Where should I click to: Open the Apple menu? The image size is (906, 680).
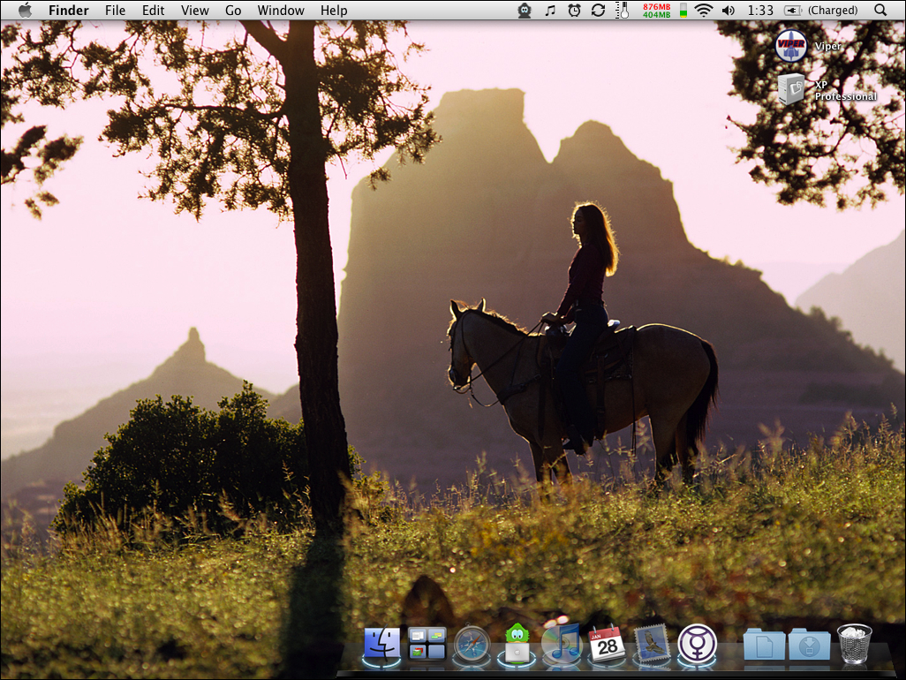(25, 11)
